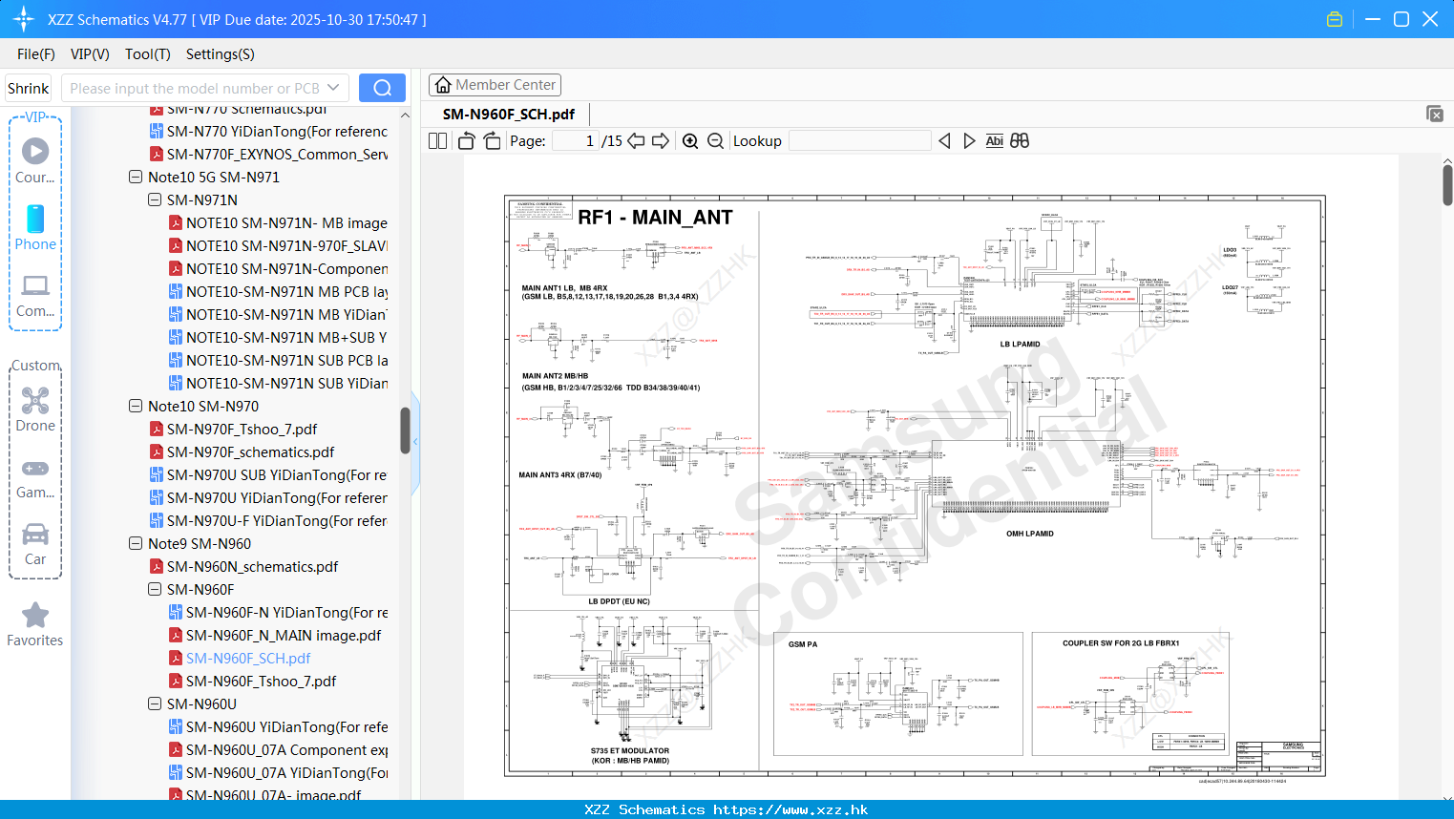Select SM-N960F_SCH.pdf in the tree
The height and width of the screenshot is (819, 1454).
click(x=248, y=658)
